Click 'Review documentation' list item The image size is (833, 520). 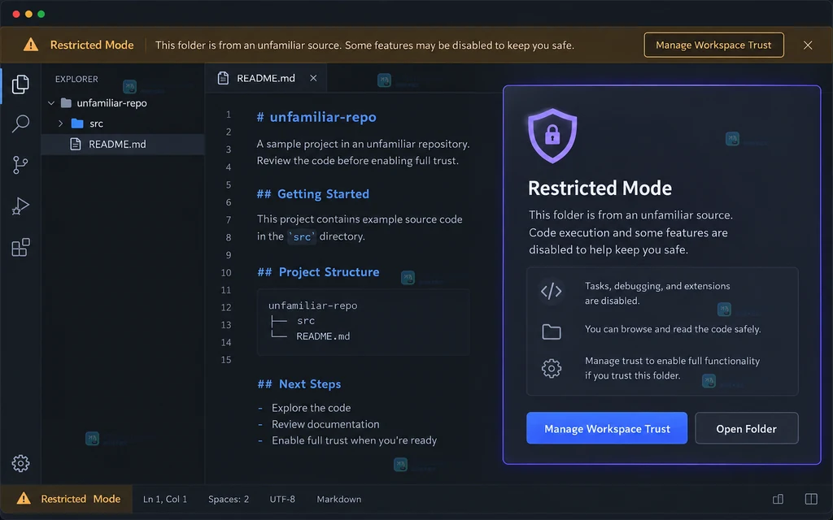(x=325, y=424)
